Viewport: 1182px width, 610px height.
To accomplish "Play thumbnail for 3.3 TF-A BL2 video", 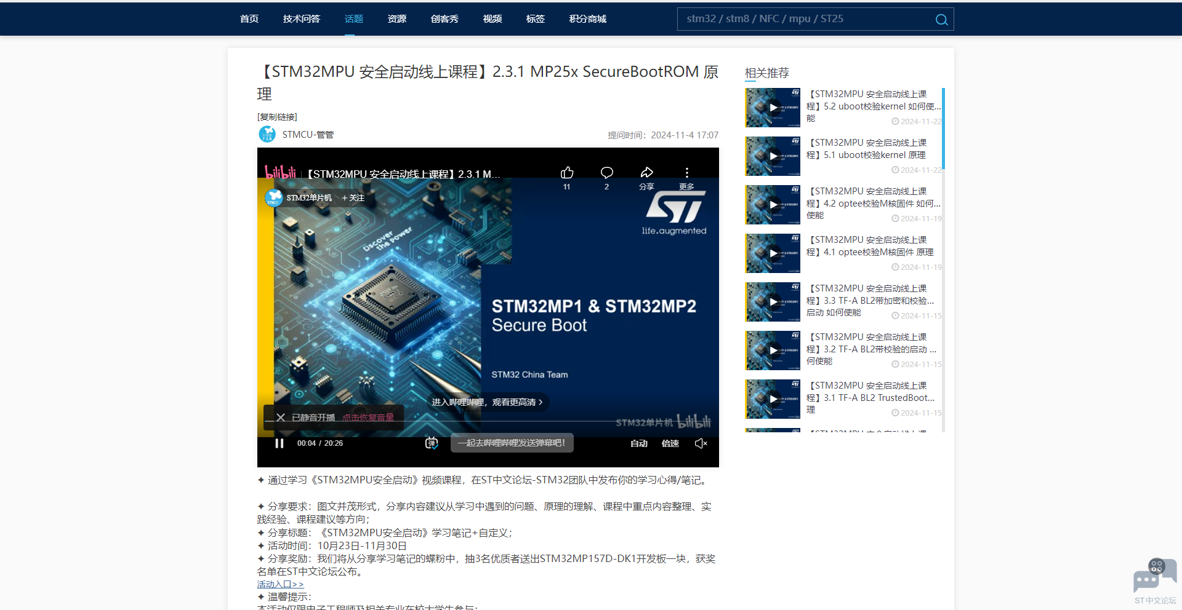I will 773,302.
